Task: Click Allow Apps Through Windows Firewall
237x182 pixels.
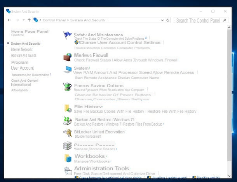Action: [x=145, y=60]
